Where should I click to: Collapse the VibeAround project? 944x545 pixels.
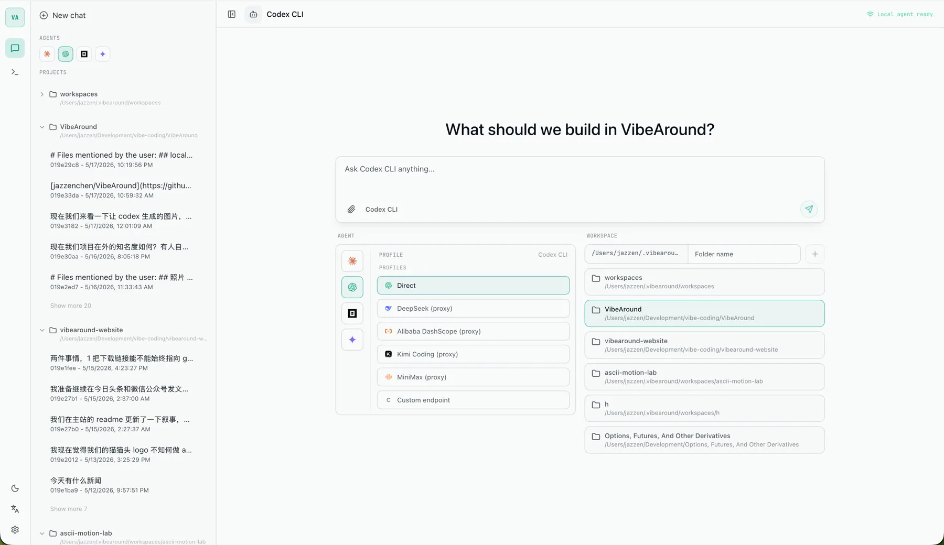pyautogui.click(x=42, y=127)
